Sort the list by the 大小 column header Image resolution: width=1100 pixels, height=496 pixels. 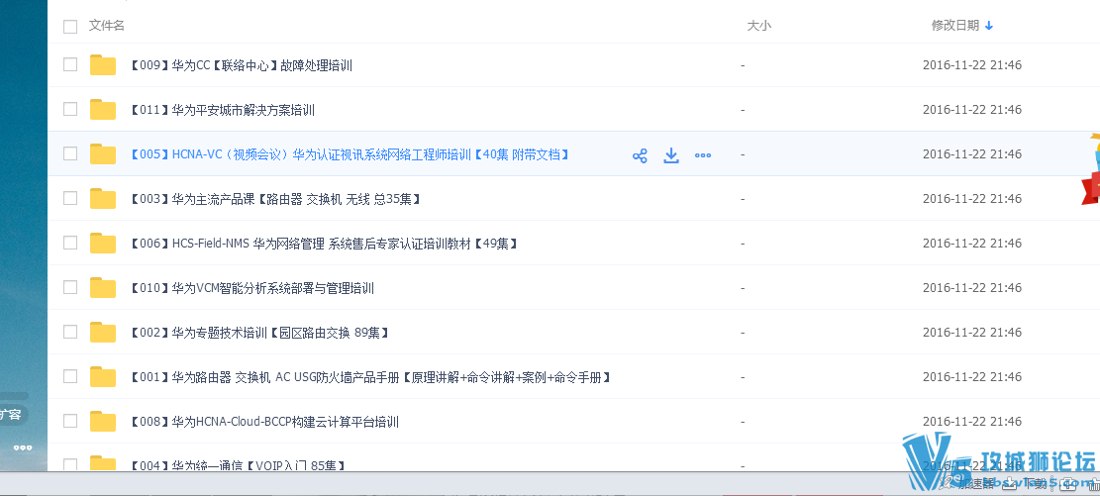[759, 26]
